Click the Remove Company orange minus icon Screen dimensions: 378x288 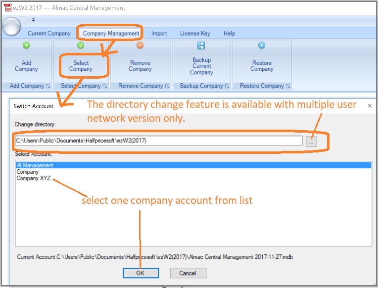[140, 46]
